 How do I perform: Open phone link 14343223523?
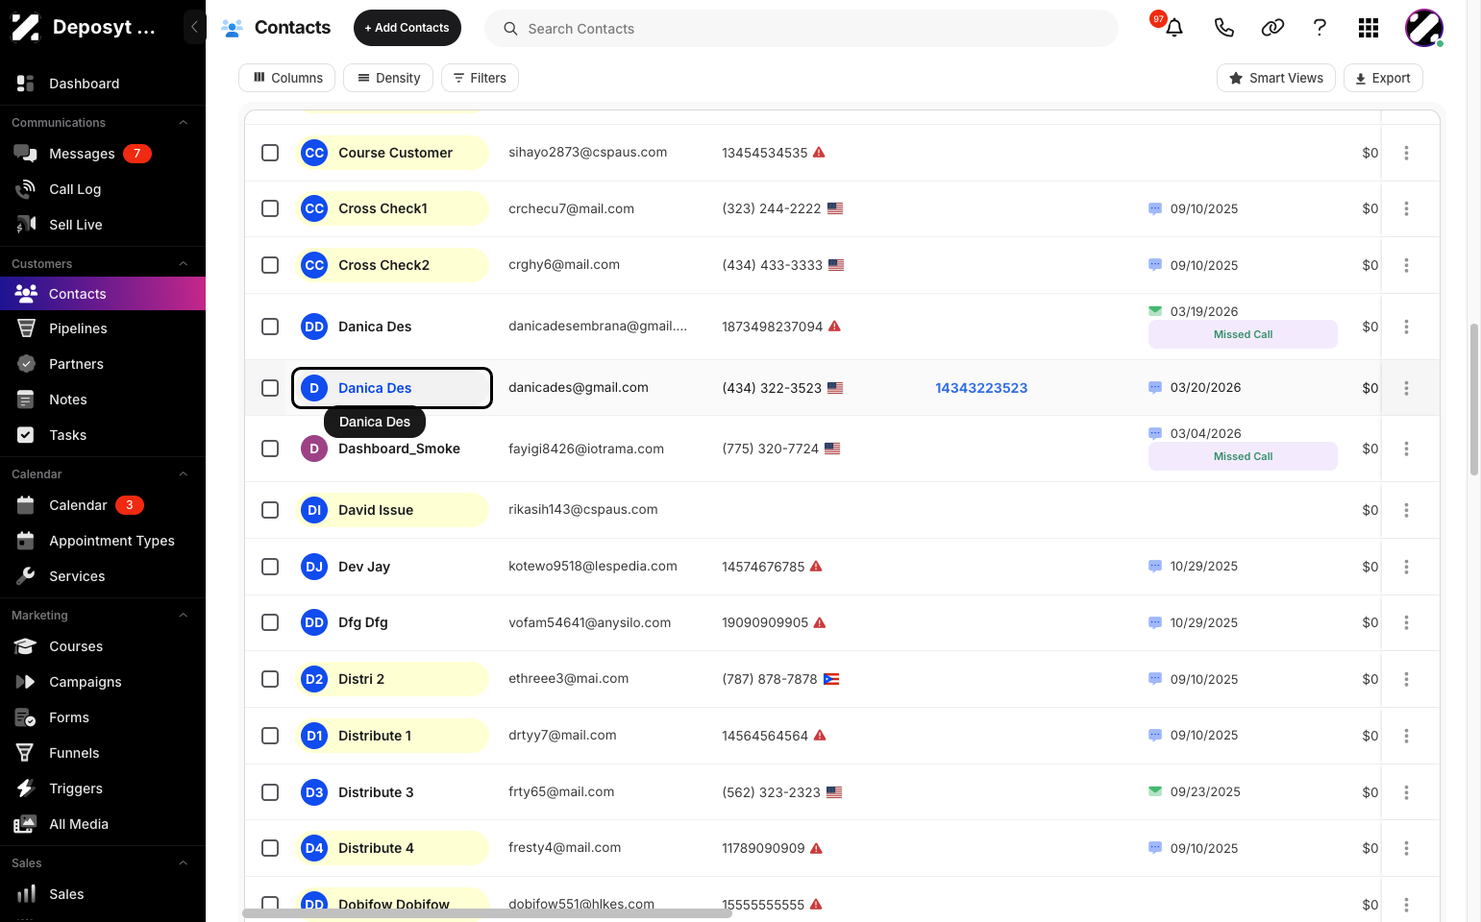click(981, 388)
